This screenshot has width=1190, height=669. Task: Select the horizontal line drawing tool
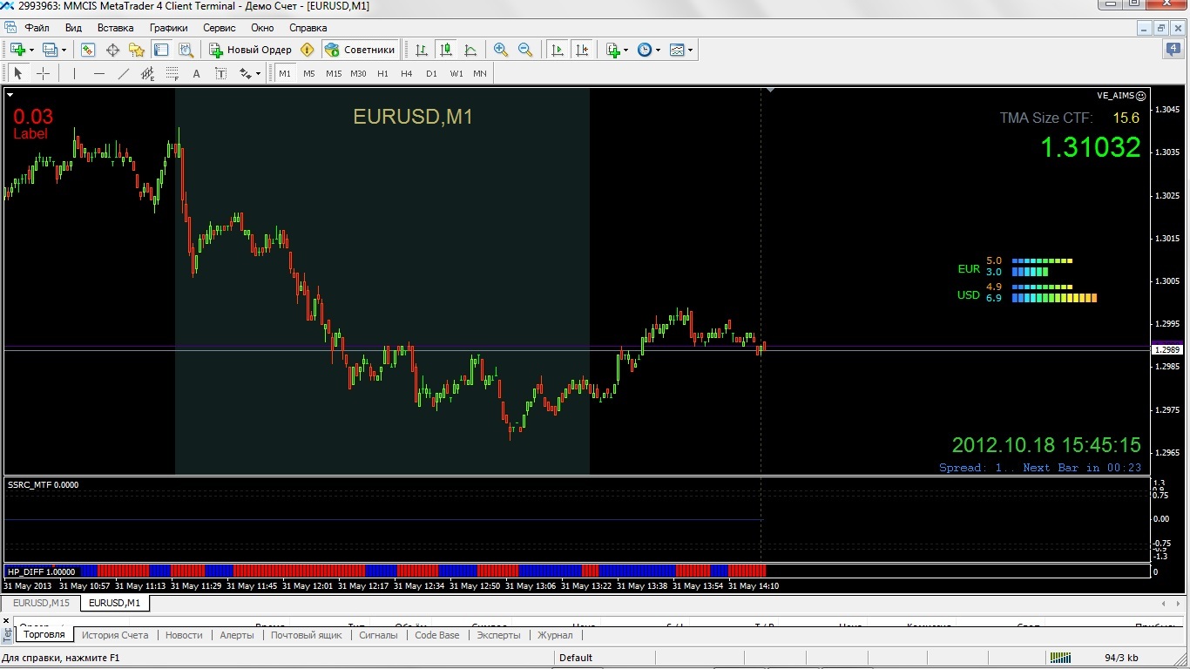(98, 73)
